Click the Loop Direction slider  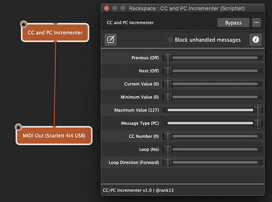(x=213, y=163)
